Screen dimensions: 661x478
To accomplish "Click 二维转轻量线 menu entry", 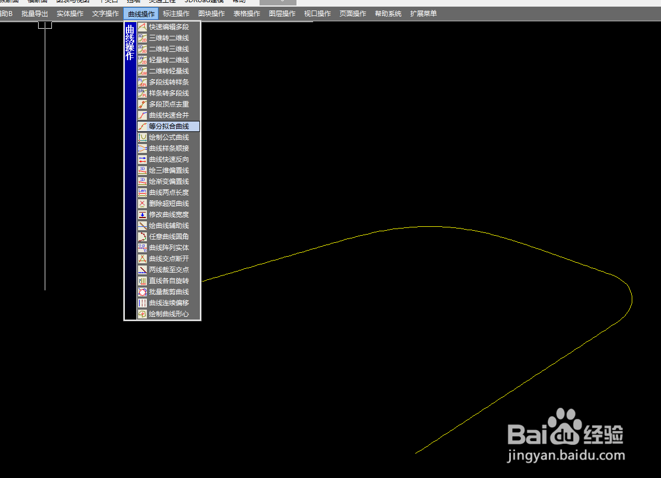I will coord(168,71).
